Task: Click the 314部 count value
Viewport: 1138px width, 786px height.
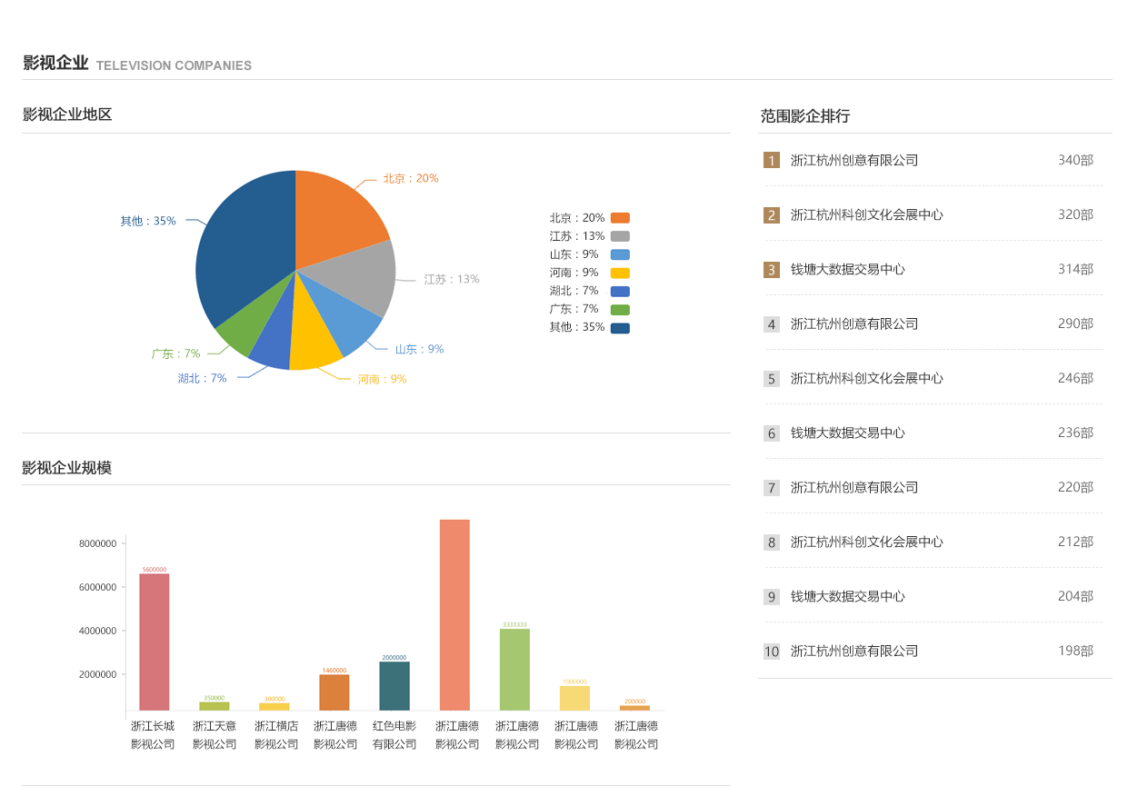Action: pos(1075,269)
